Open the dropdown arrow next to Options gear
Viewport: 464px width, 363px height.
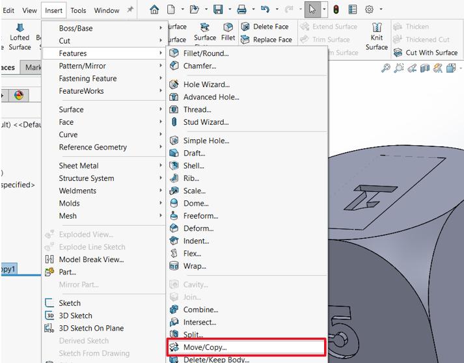coord(381,10)
